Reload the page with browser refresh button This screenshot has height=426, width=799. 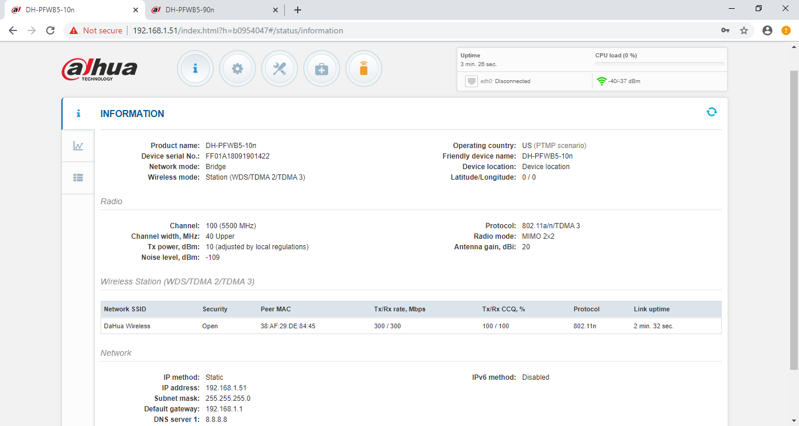[50, 30]
